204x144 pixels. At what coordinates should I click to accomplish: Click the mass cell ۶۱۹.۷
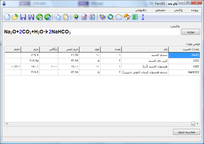coord(30,55)
